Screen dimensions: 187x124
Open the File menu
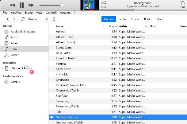(5, 13)
